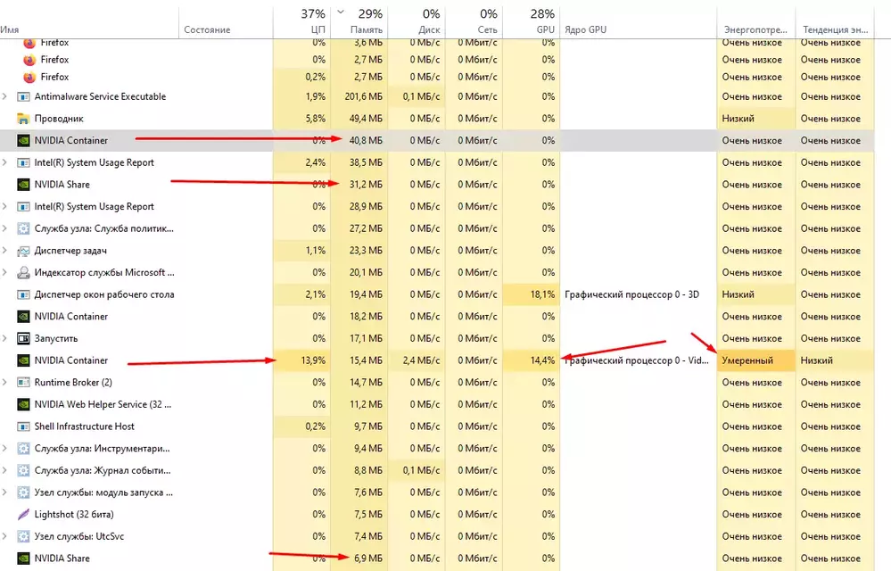This screenshot has width=891, height=571.
Task: Expand the Runtime Broker (2) group
Action: tap(4, 383)
